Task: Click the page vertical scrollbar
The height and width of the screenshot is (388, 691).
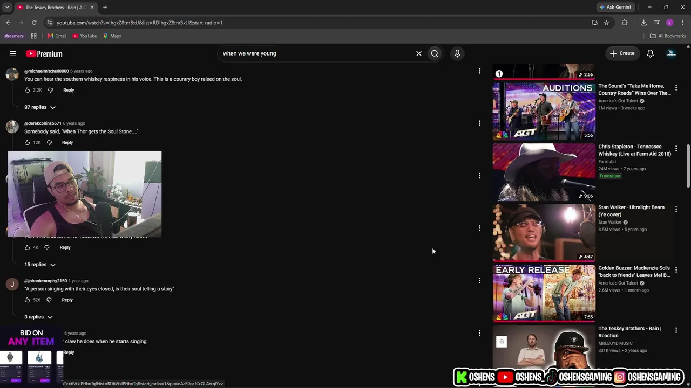Action: click(688, 166)
